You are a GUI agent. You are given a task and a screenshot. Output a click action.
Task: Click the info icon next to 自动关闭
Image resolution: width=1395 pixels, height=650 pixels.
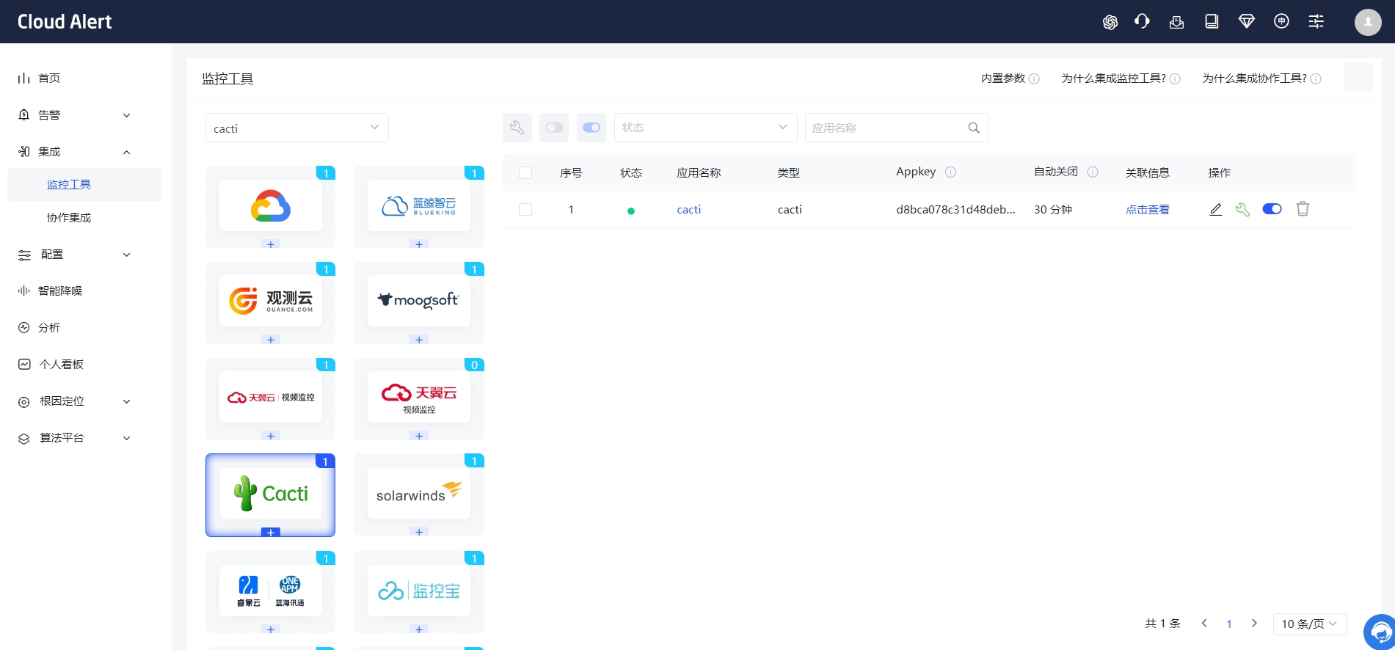pyautogui.click(x=1093, y=172)
